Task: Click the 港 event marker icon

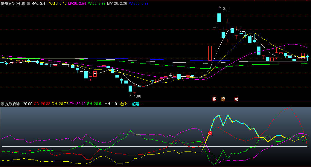Action: [236, 99]
